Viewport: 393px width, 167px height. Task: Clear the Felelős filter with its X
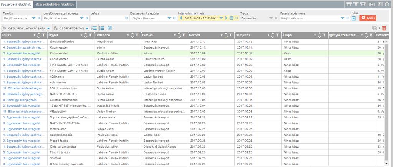(x=39, y=18)
